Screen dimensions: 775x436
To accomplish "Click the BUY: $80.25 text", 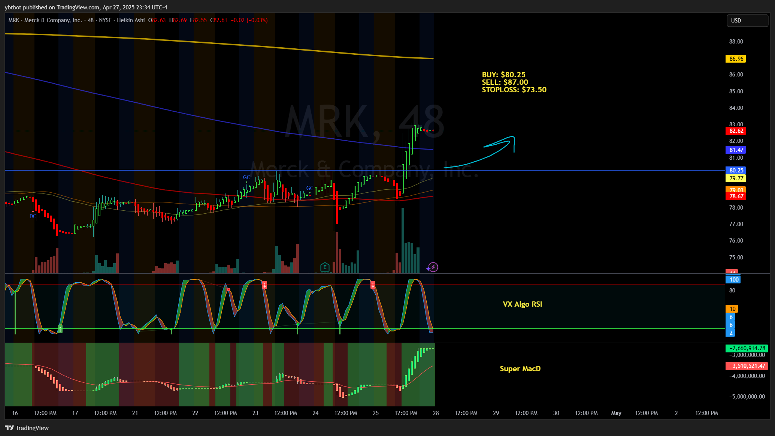I will click(503, 75).
